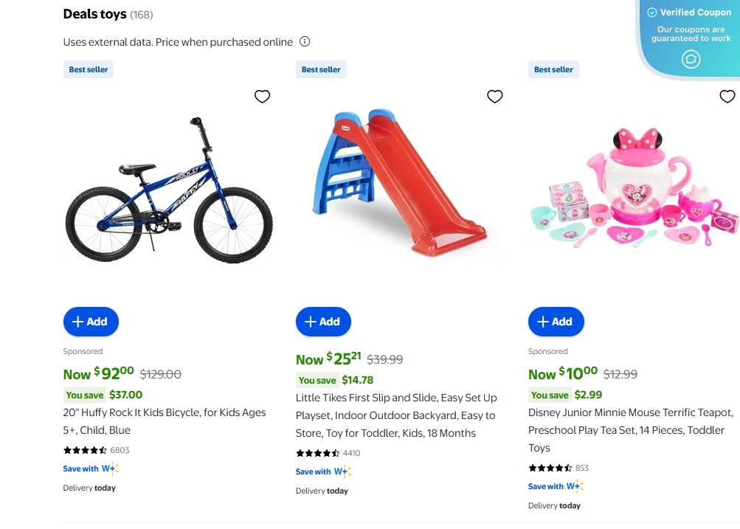740x529 pixels.
Task: Click Add on the Disney teapot set
Action: coord(556,322)
